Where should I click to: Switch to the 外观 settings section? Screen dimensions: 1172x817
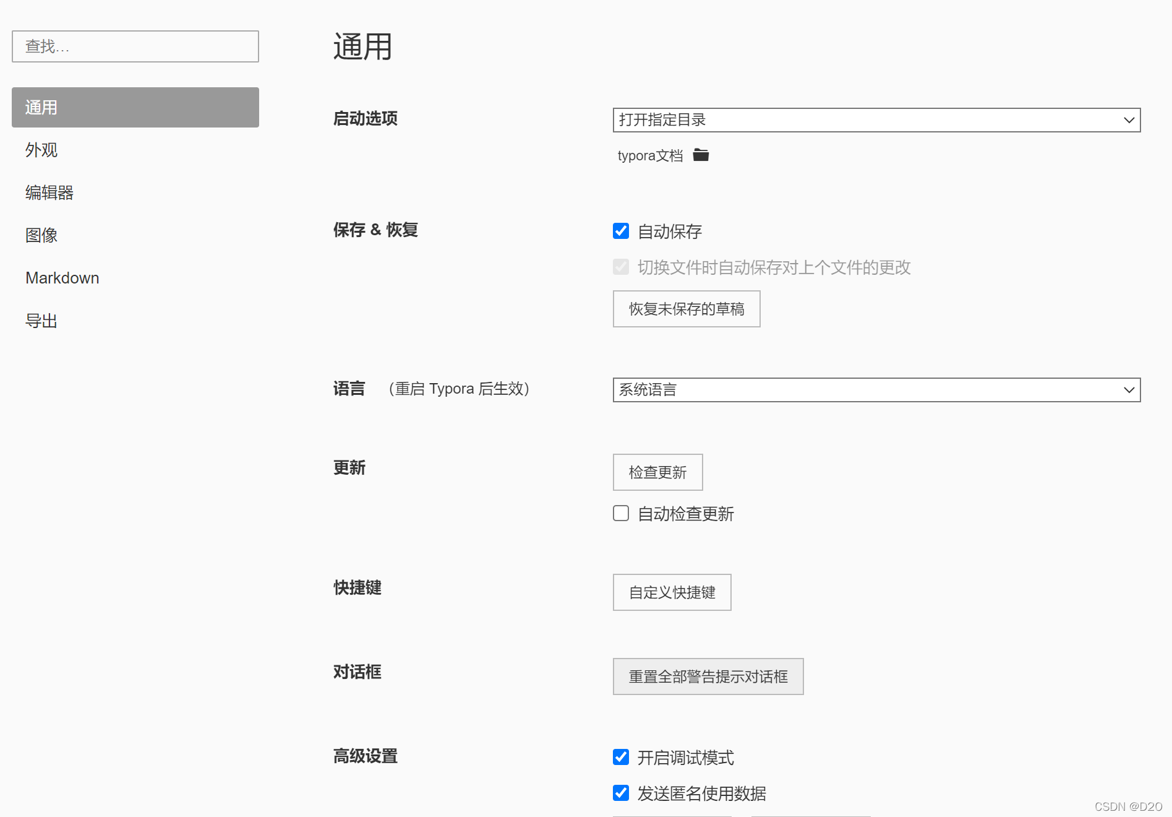tap(135, 150)
